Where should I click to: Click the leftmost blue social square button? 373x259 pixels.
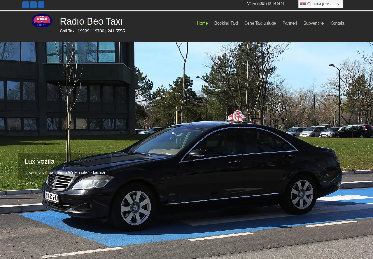tap(26, 5)
